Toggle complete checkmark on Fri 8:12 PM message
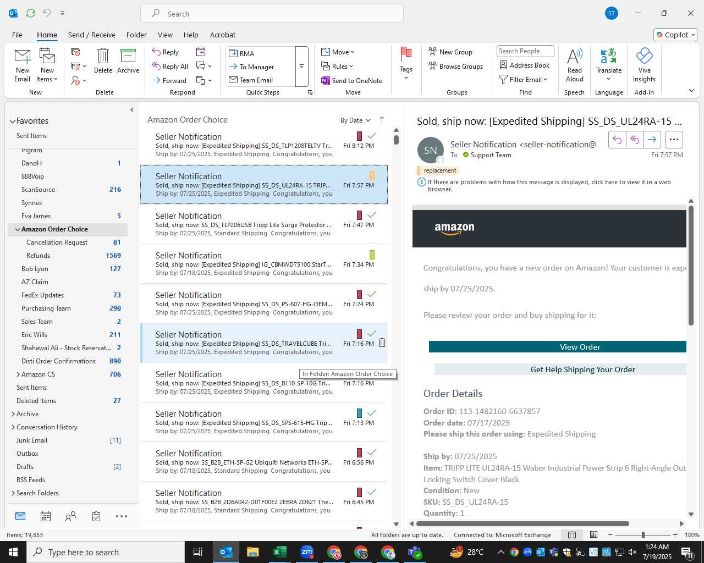This screenshot has width=704, height=563. click(372, 136)
